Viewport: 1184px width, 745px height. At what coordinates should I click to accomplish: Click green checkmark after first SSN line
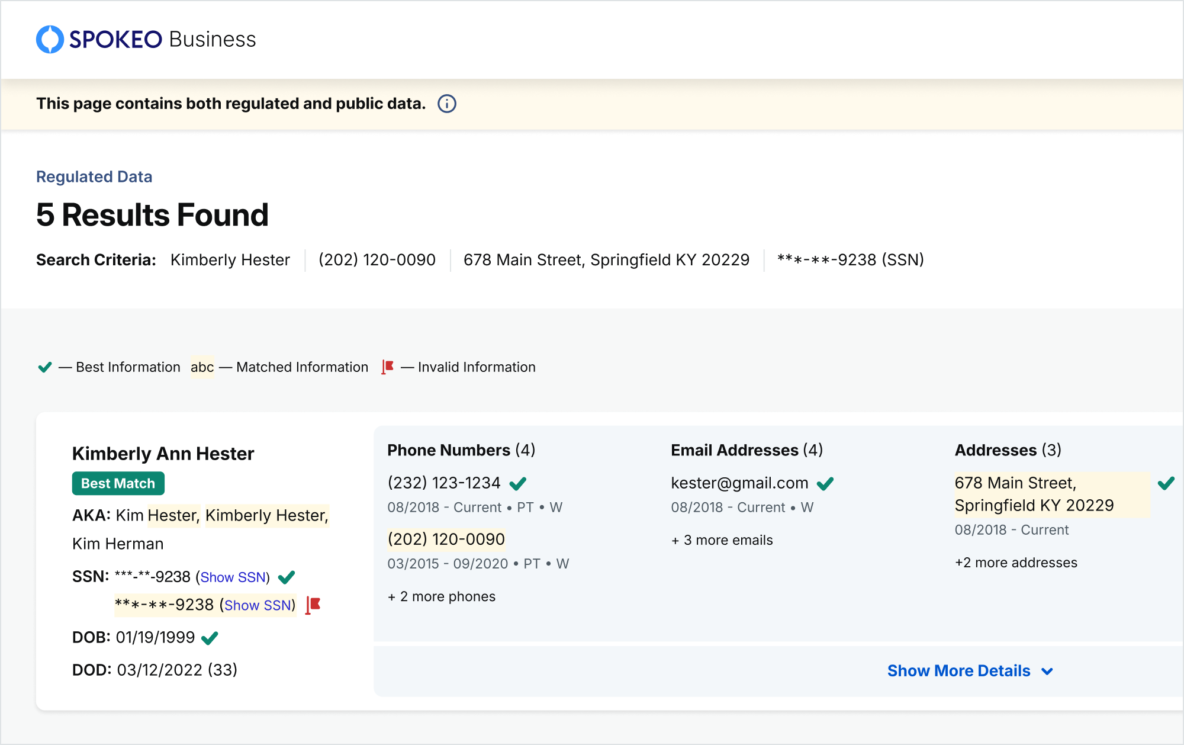pyautogui.click(x=287, y=577)
